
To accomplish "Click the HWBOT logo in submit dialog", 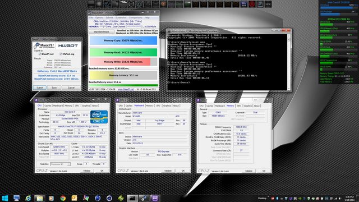I will (68, 45).
